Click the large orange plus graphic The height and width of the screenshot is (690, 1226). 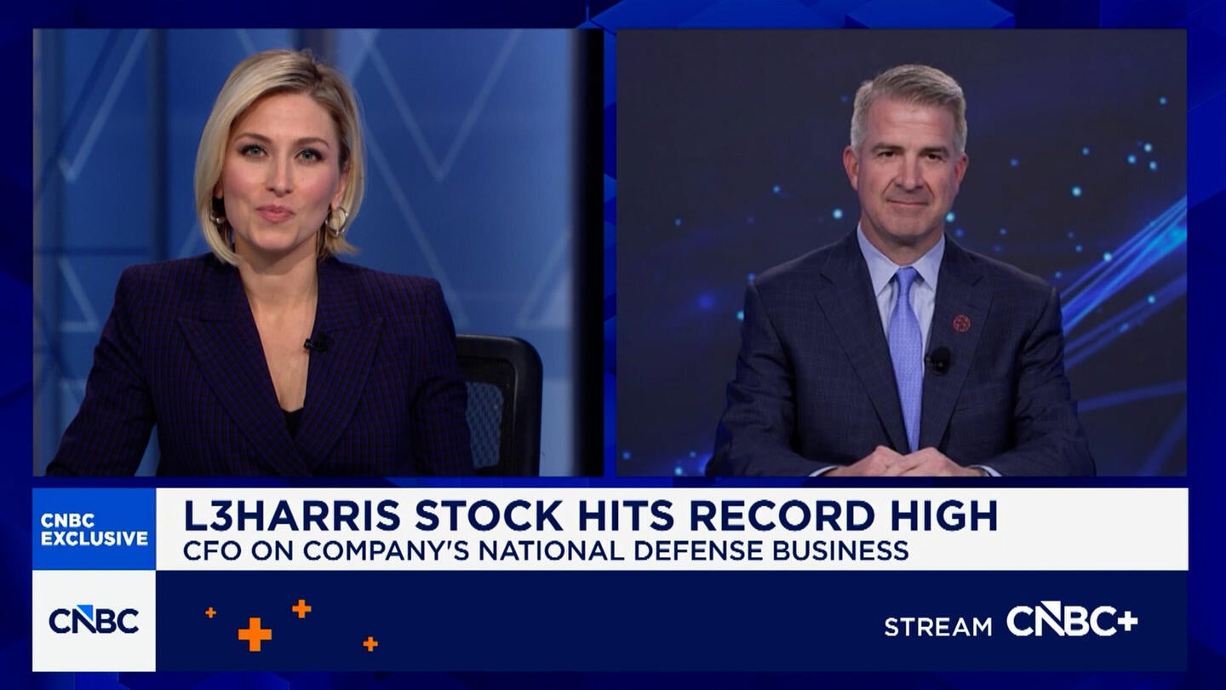point(255,635)
